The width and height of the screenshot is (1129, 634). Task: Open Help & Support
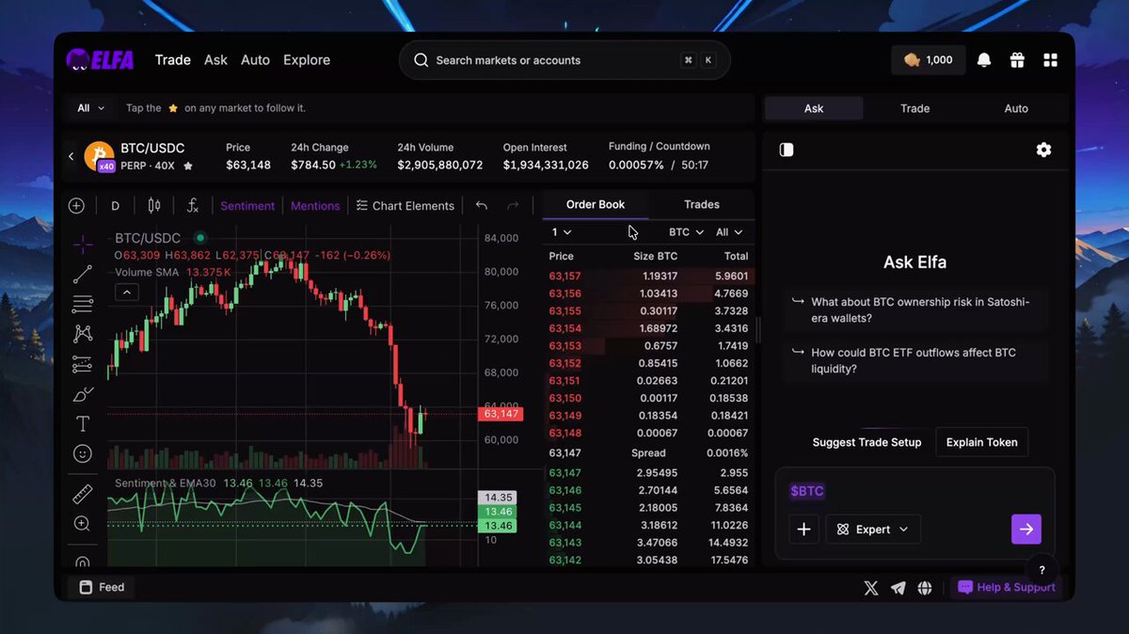[1006, 587]
